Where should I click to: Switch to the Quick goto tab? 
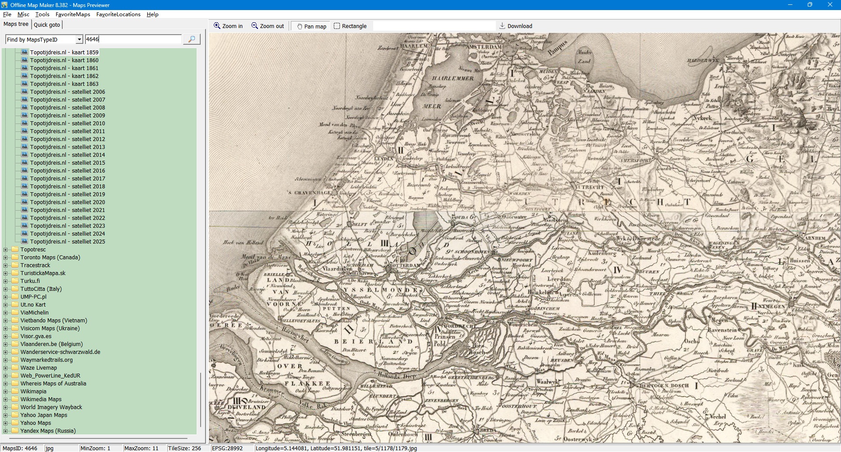click(x=47, y=25)
